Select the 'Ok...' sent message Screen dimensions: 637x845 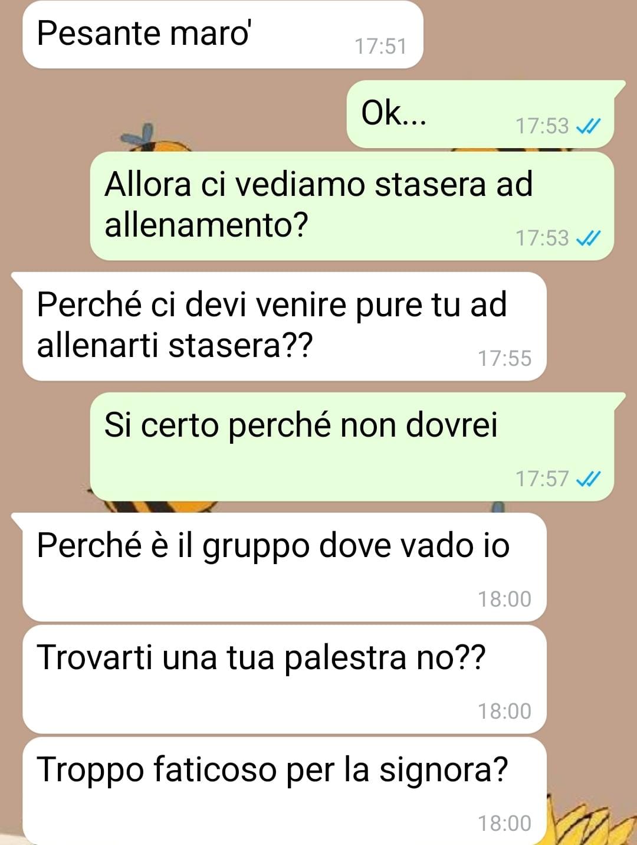[x=481, y=114]
